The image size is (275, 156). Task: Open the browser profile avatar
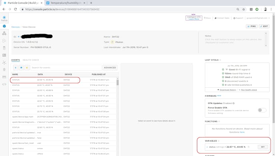(265, 9)
